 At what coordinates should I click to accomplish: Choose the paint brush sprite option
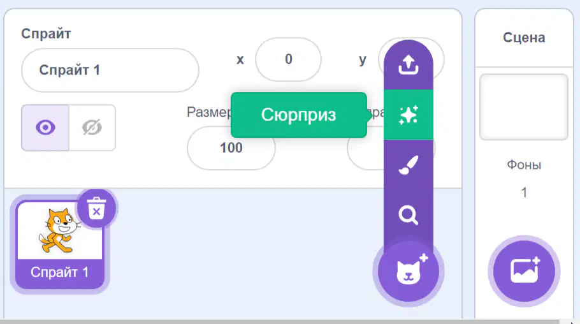pos(409,165)
